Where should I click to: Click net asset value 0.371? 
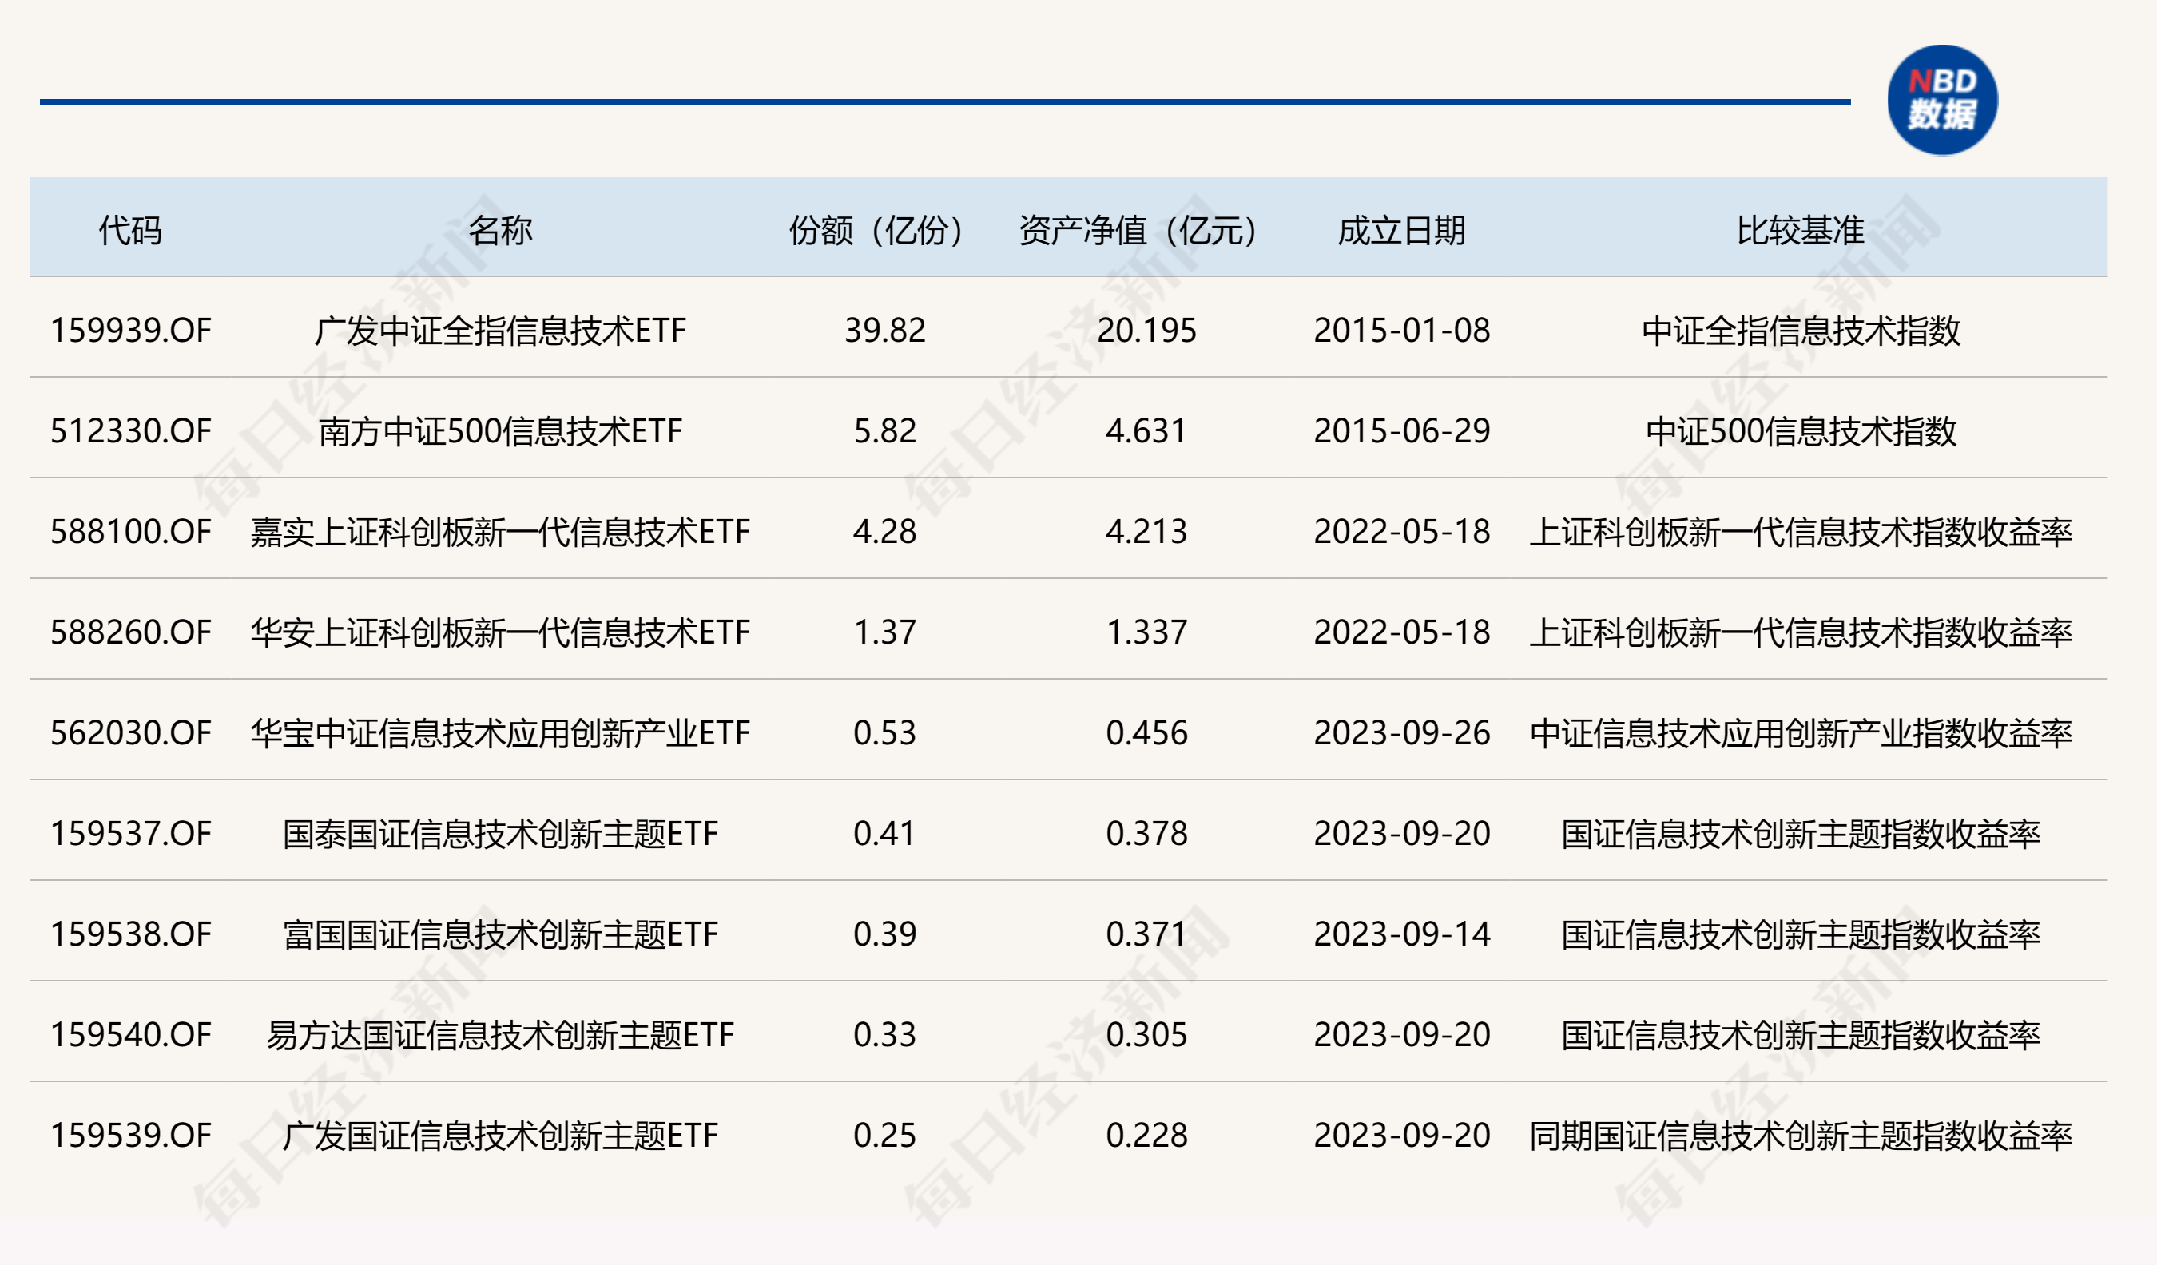(x=1146, y=934)
